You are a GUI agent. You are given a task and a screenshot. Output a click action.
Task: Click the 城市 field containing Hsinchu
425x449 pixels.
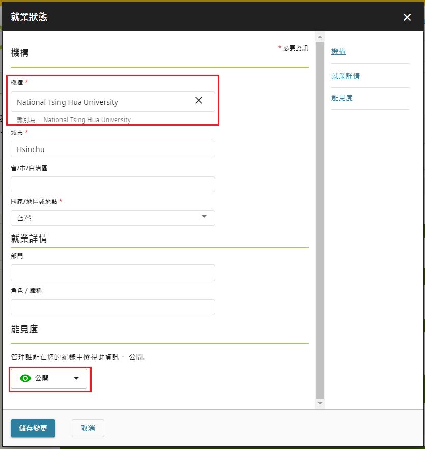coord(112,149)
